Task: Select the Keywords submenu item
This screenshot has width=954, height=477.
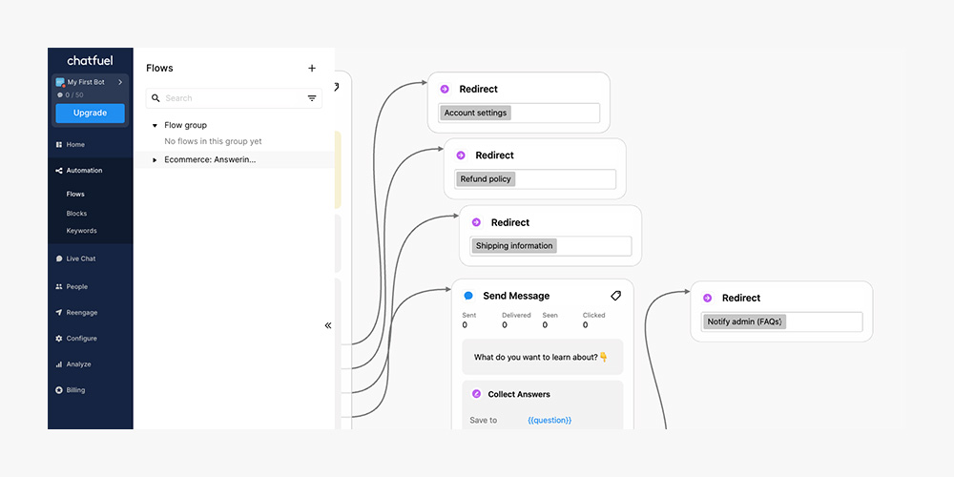Action: coord(81,231)
